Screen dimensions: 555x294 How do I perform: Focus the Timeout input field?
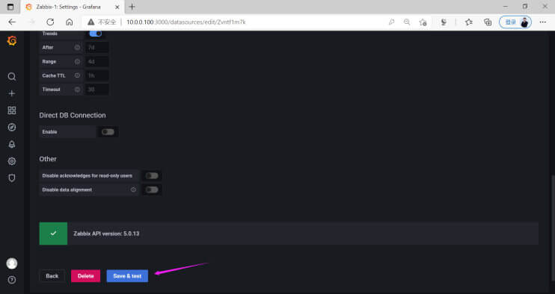click(96, 90)
